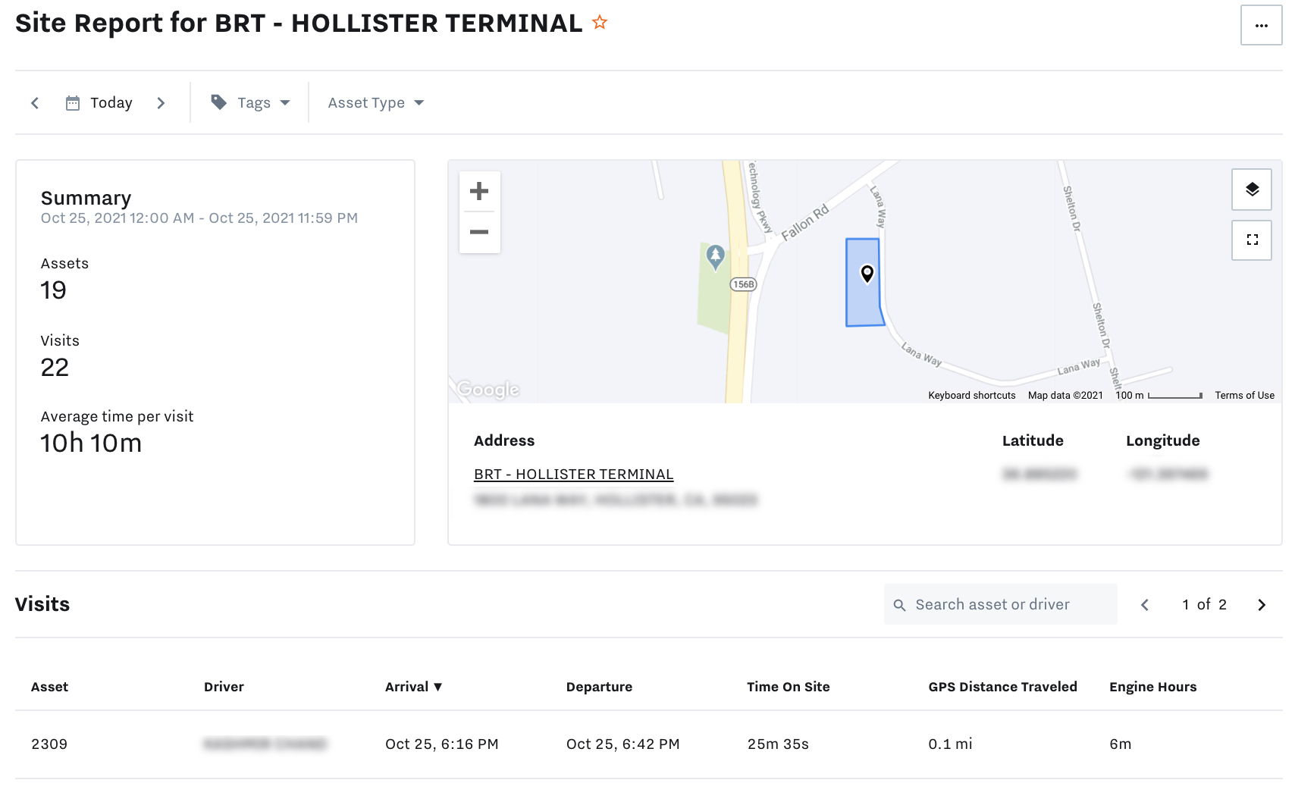Zoom in on the map

coord(479,191)
